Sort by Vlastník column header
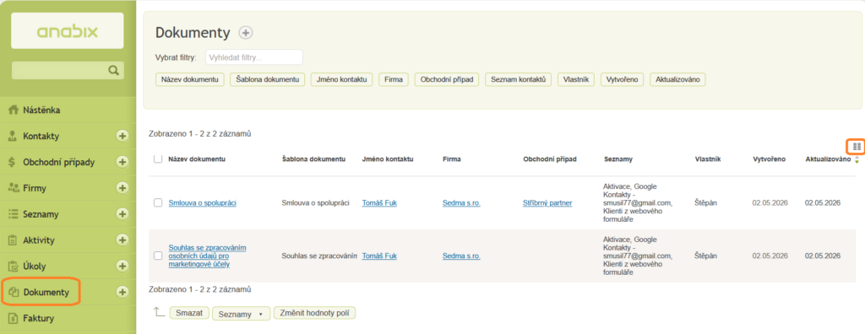The image size is (865, 334). coord(708,159)
